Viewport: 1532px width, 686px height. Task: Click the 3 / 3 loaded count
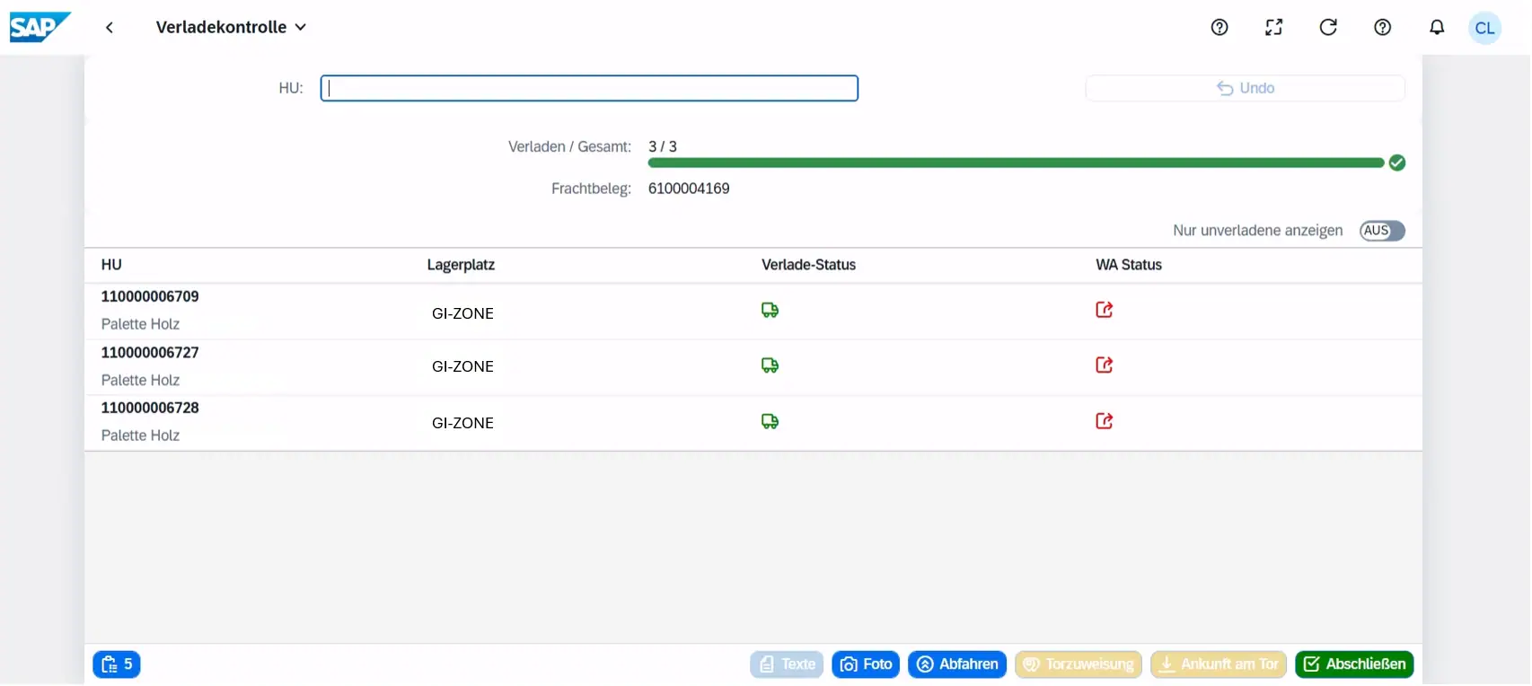click(x=663, y=146)
